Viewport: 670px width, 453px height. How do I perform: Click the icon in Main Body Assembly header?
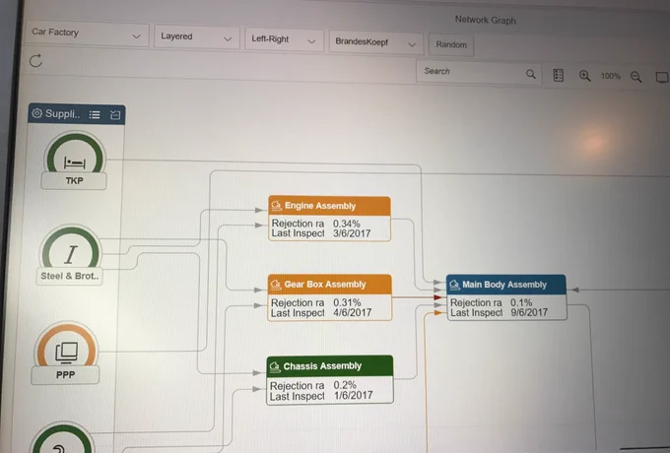point(454,285)
